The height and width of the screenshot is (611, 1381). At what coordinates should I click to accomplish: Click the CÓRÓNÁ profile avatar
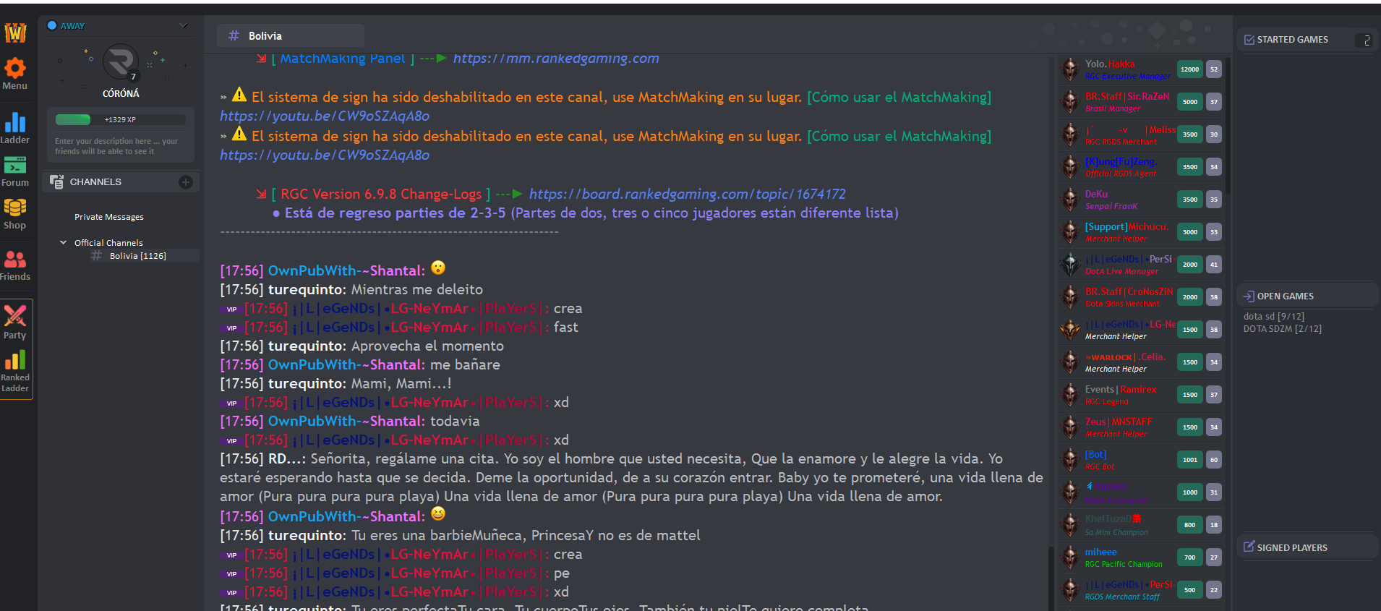[x=121, y=62]
